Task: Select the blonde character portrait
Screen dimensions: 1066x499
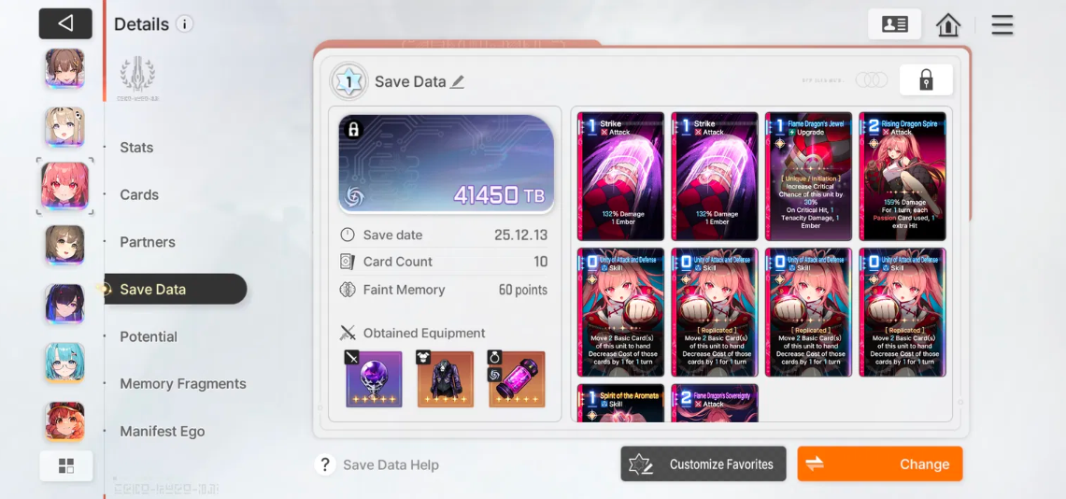Action: click(x=65, y=127)
